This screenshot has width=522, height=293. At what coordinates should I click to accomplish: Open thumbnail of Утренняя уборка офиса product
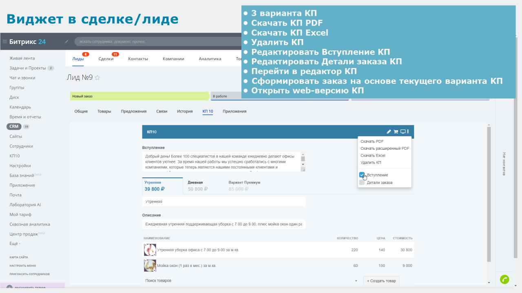tap(150, 250)
